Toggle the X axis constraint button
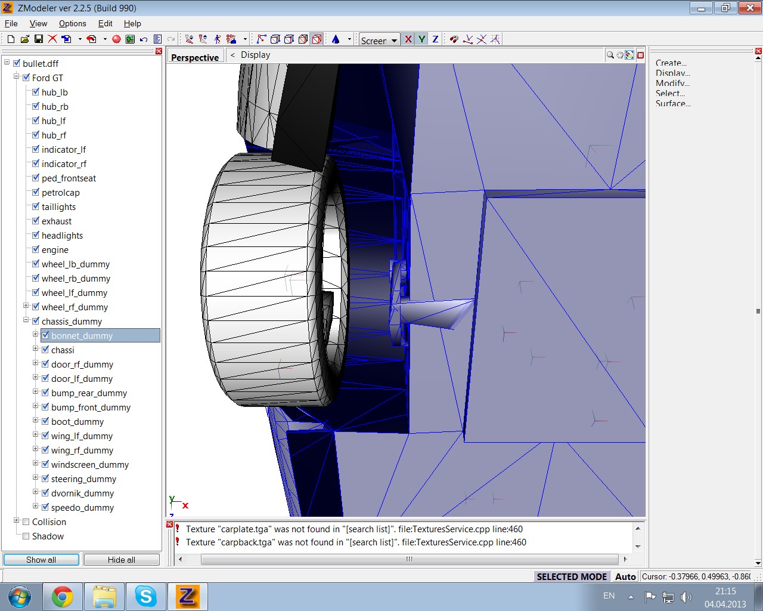This screenshot has width=763, height=611. pyautogui.click(x=408, y=39)
